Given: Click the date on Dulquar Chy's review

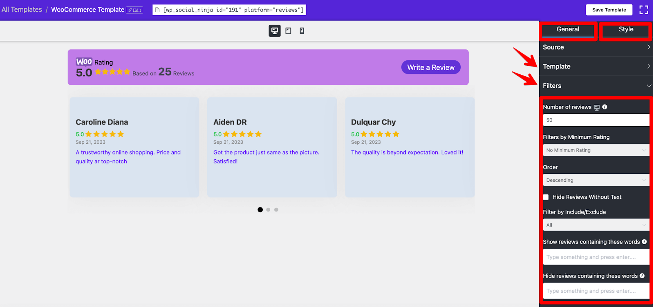Looking at the screenshot, I should pos(366,142).
